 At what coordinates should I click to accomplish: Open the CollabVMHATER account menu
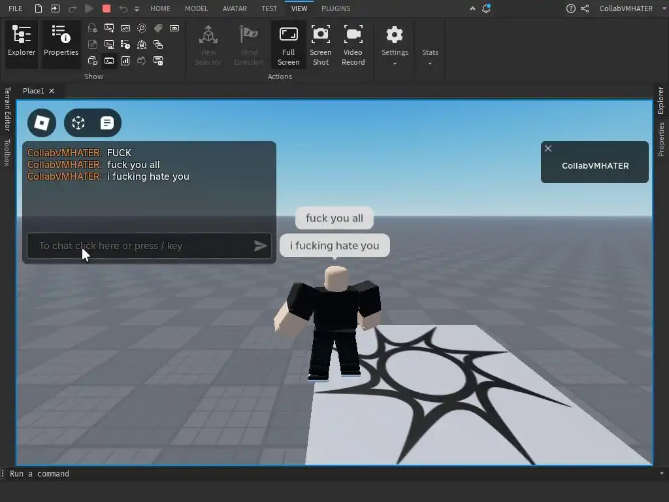tap(626, 8)
